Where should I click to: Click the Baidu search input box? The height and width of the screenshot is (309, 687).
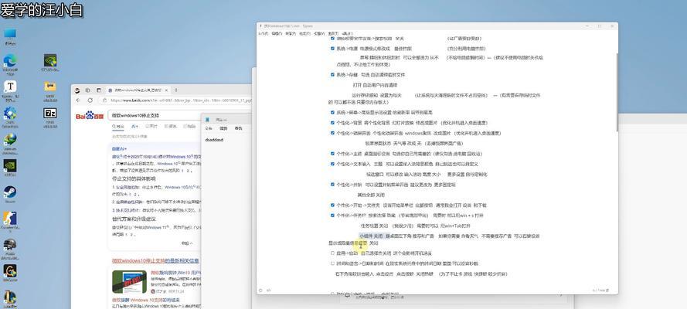click(x=155, y=116)
